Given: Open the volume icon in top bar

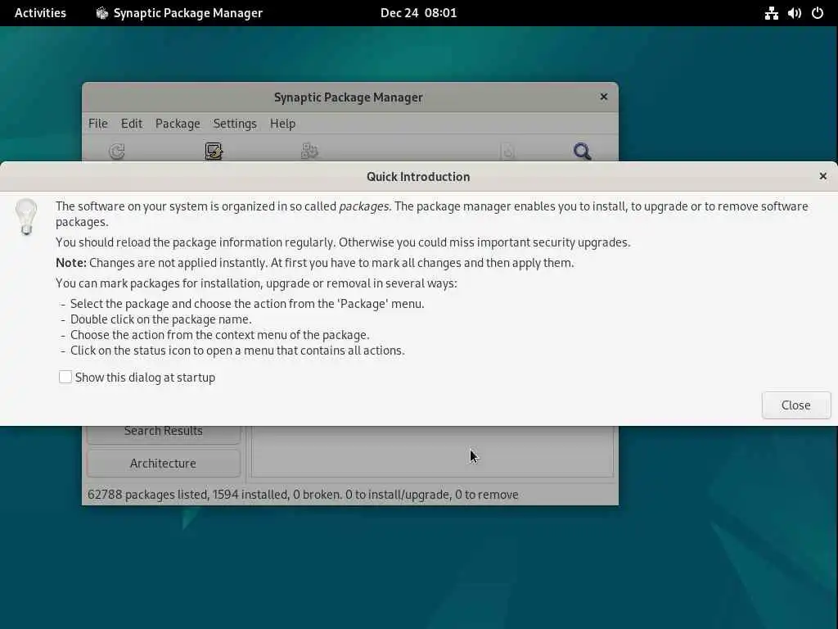Looking at the screenshot, I should [x=794, y=13].
